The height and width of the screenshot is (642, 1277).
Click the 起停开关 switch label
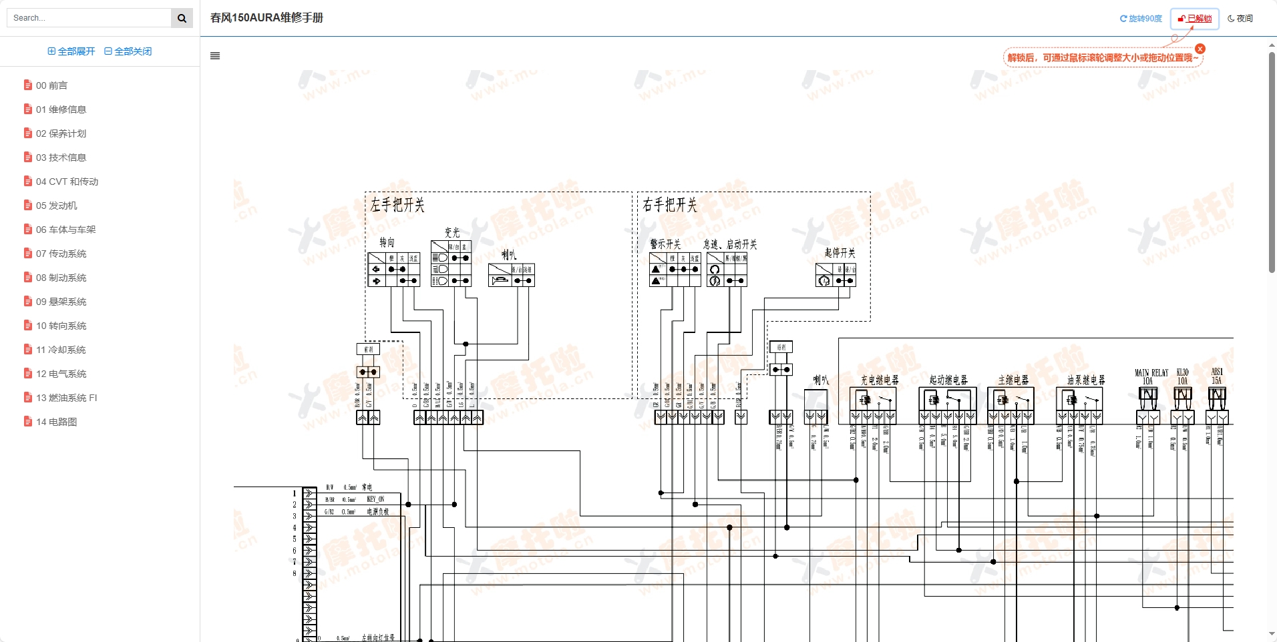pyautogui.click(x=840, y=253)
